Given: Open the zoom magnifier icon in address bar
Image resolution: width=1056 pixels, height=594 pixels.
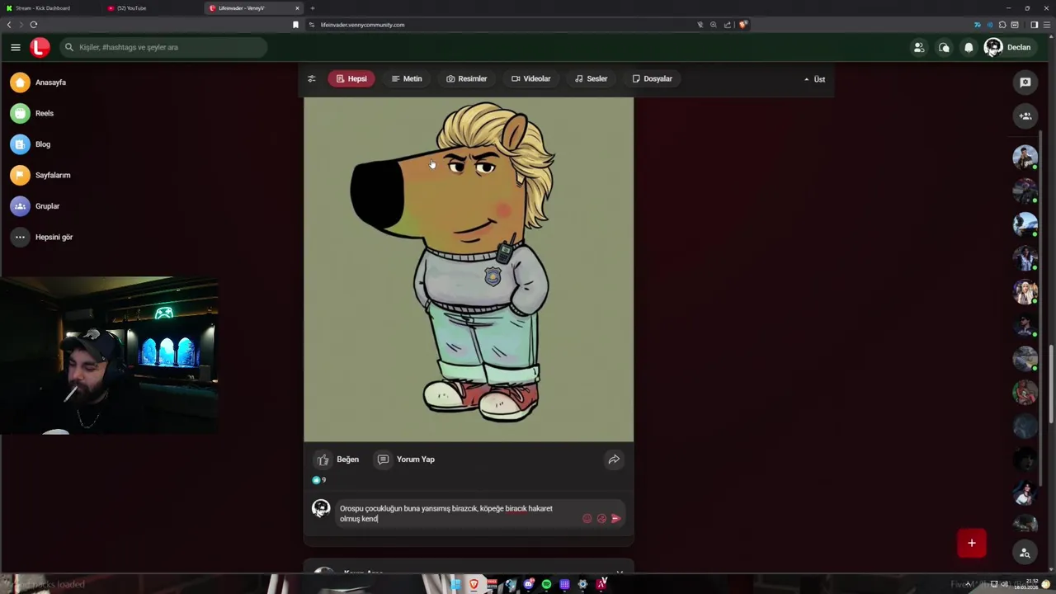Looking at the screenshot, I should [714, 25].
